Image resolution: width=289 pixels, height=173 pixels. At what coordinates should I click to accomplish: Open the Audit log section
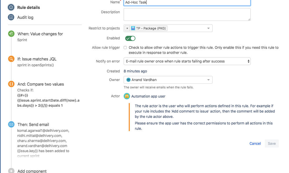tap(25, 17)
